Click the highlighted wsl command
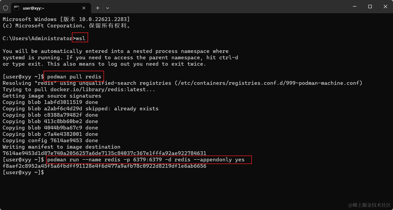 click(79, 38)
